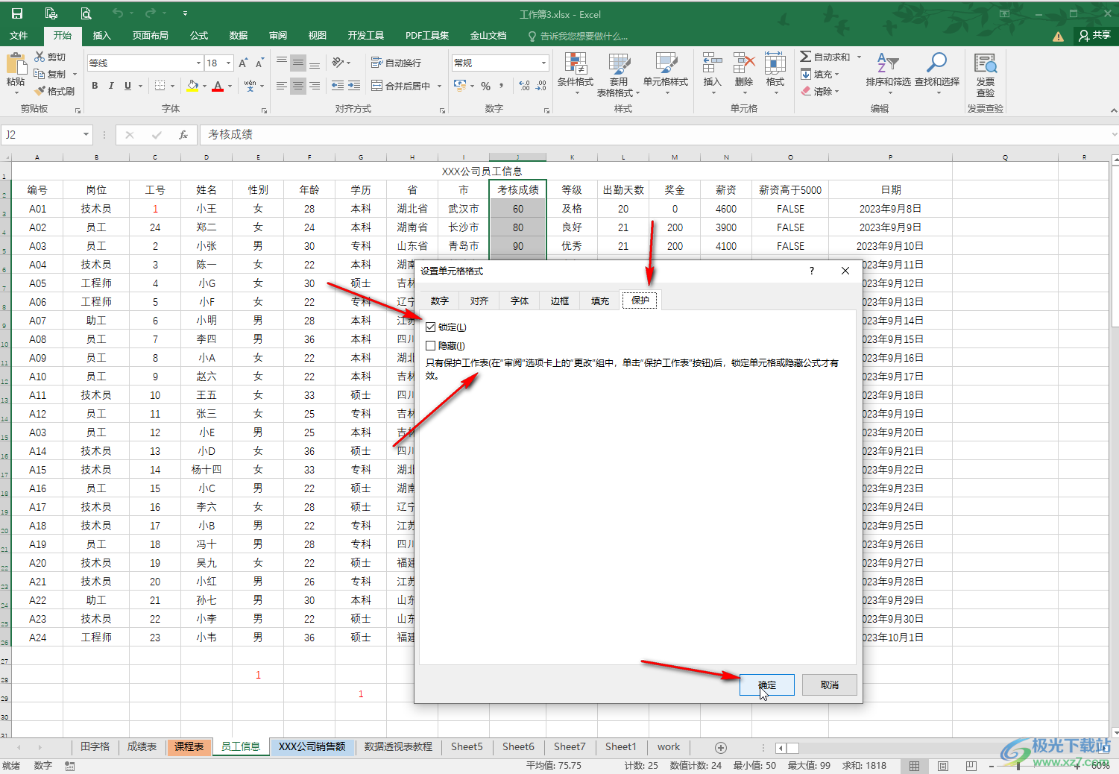This screenshot has height=774, width=1119.
Task: Expand the Clear (清除) dropdown
Action: coord(837,92)
